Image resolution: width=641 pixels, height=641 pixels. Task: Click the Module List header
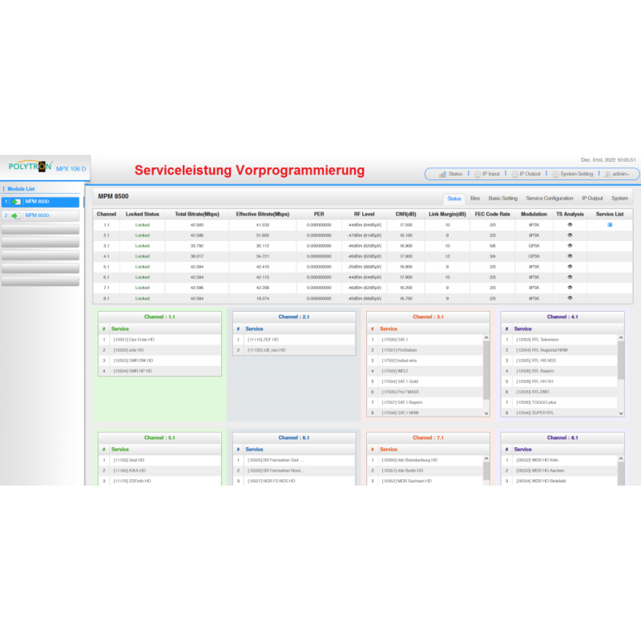(x=21, y=189)
